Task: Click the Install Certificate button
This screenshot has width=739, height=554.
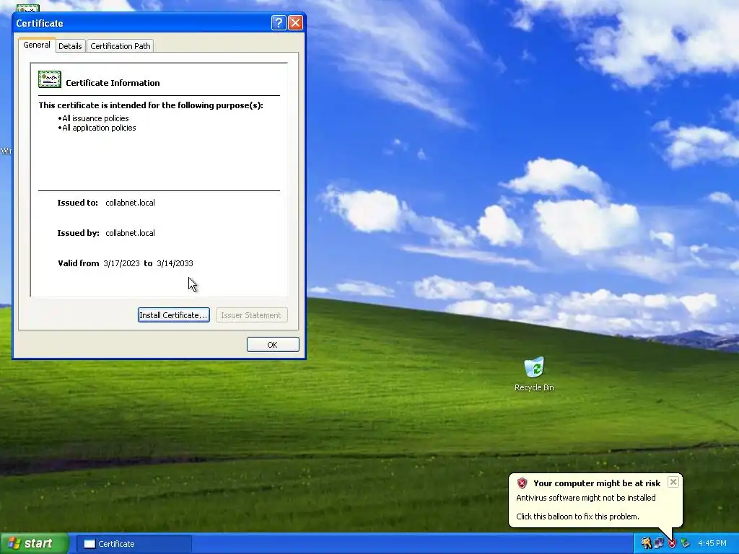Action: pyautogui.click(x=173, y=315)
